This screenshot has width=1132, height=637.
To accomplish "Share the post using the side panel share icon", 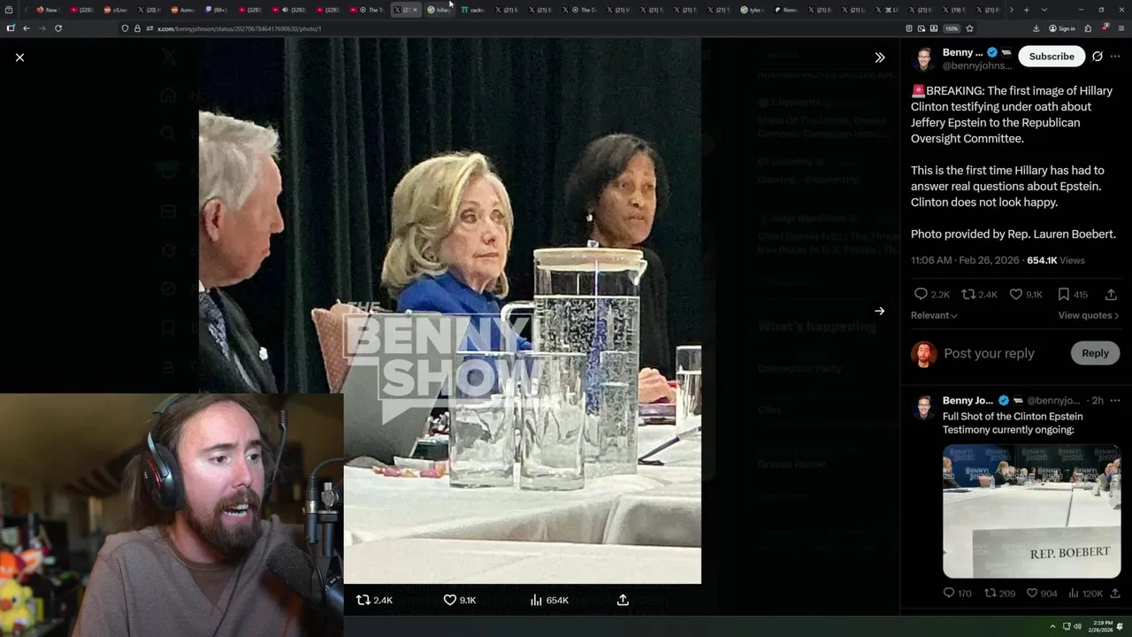I will pos(1111,294).
